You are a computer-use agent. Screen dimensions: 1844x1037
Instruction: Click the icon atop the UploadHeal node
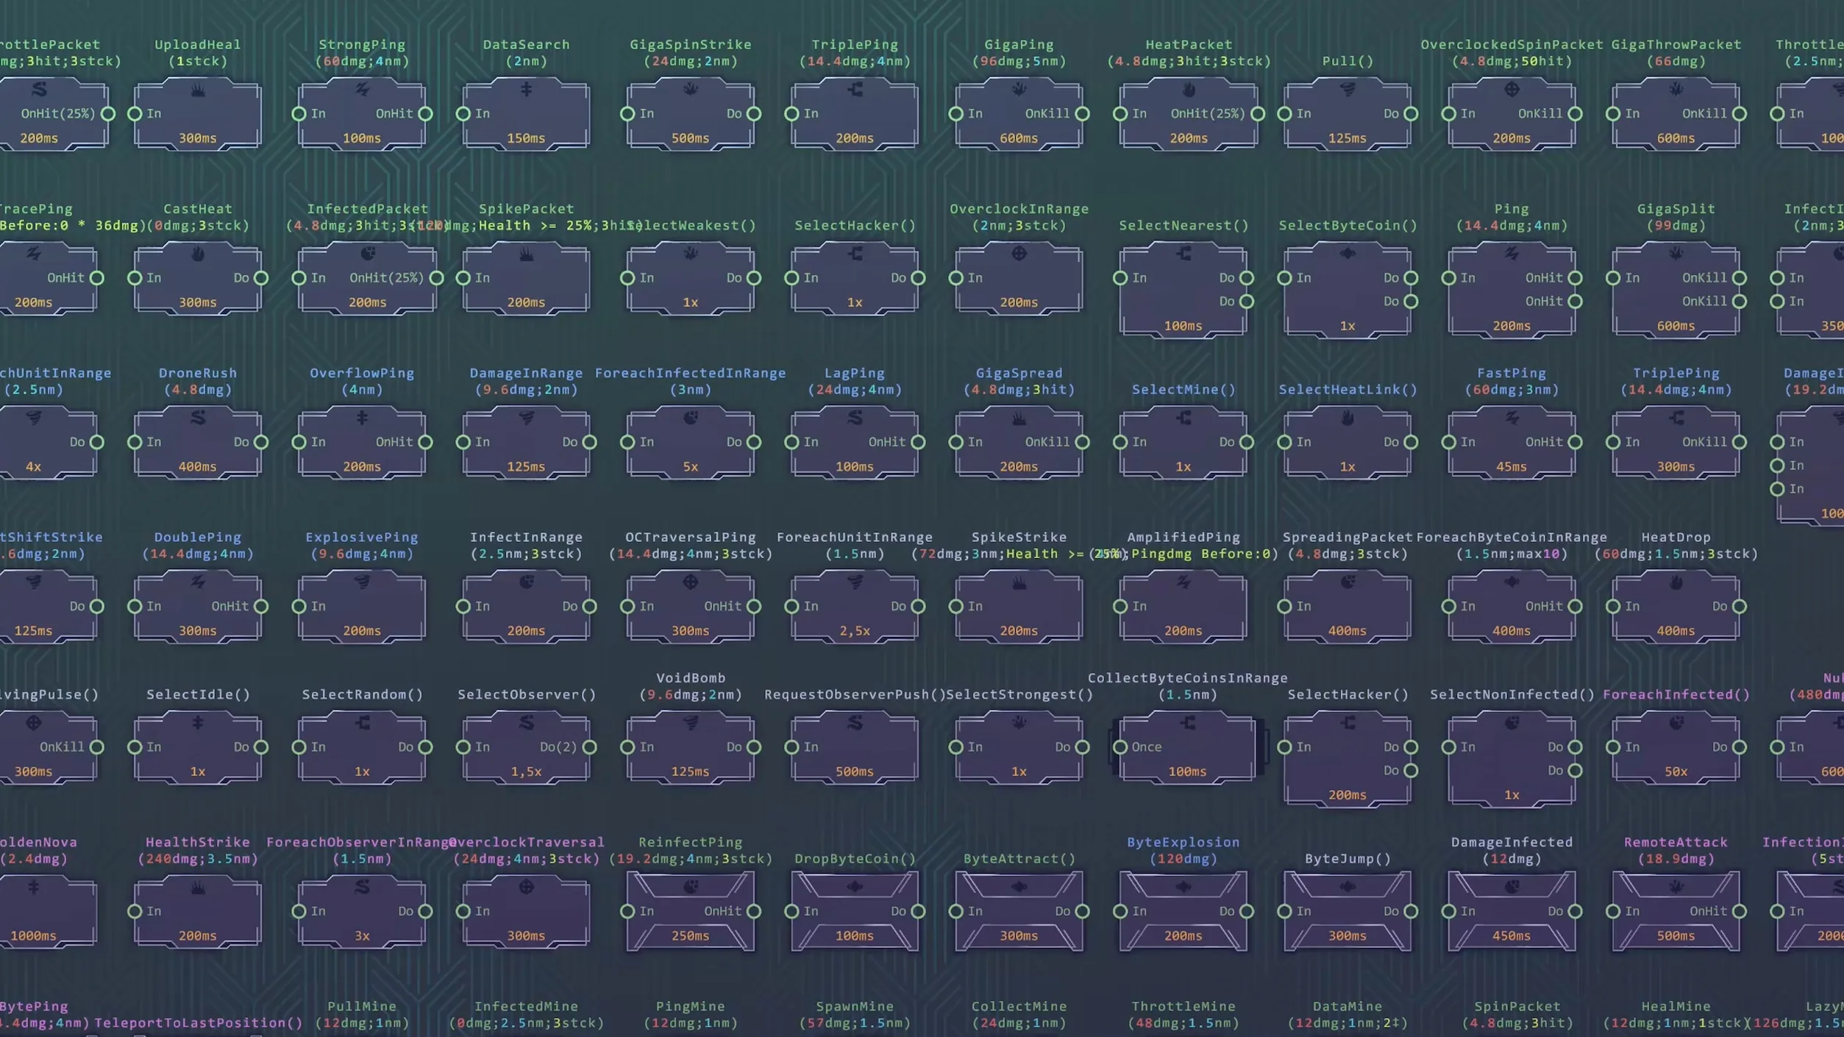tap(198, 90)
